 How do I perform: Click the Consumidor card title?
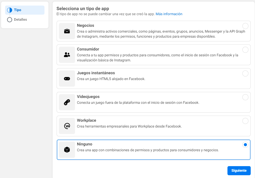point(88,49)
